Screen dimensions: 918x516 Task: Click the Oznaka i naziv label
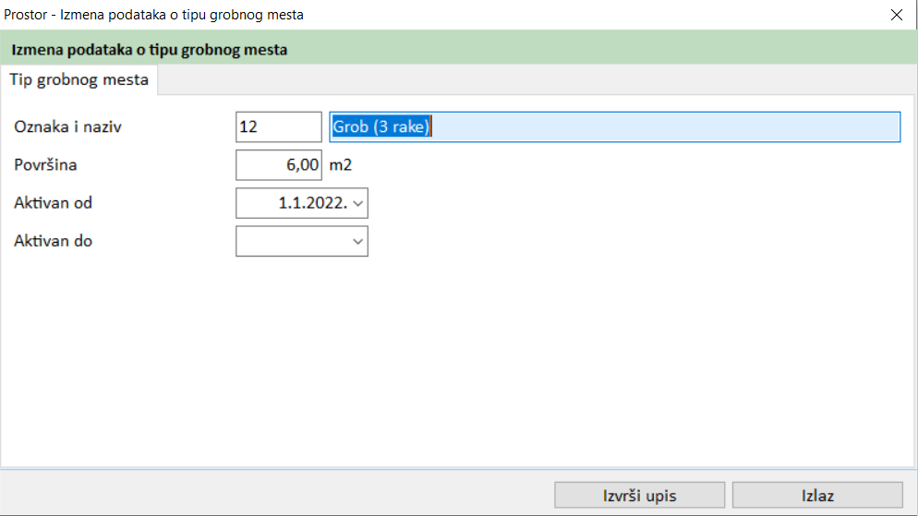(x=68, y=127)
